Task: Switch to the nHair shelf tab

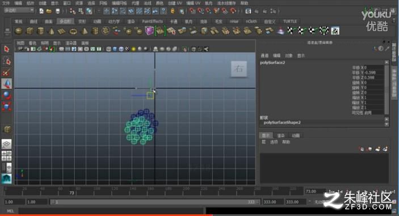Action: 234,22
